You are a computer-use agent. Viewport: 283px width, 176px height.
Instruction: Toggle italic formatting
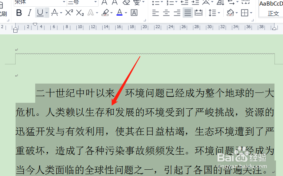(29, 13)
